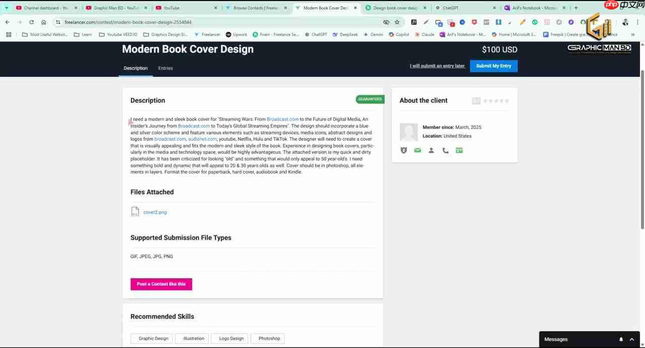
Task: Open the cover2.png attachment link
Action: click(x=155, y=212)
